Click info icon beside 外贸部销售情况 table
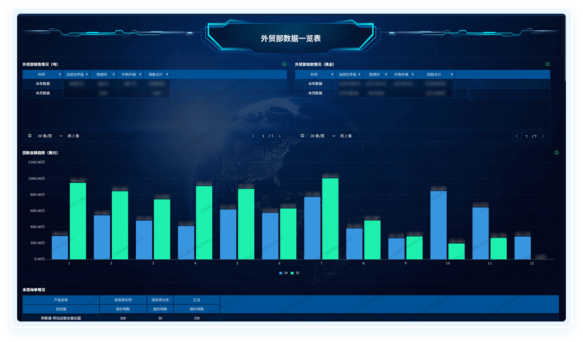Screen dimensions: 583x342 [284, 64]
